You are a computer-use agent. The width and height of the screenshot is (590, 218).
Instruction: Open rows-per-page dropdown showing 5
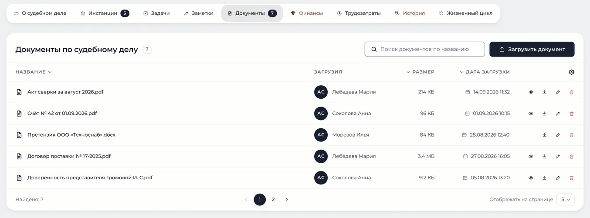pyautogui.click(x=566, y=200)
